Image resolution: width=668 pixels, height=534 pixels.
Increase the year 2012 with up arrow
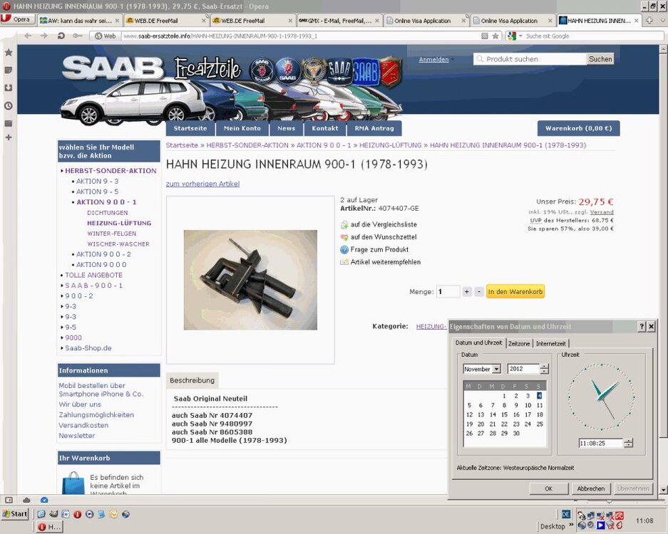coord(544,367)
